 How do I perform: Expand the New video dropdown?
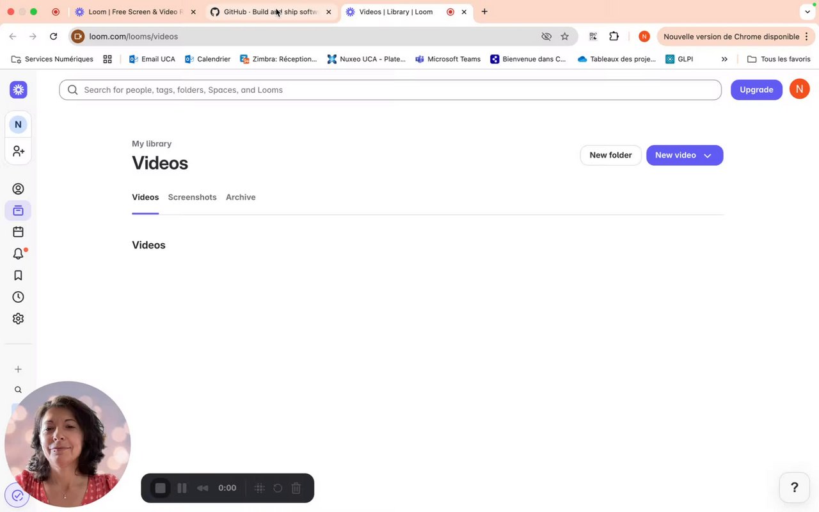(707, 156)
